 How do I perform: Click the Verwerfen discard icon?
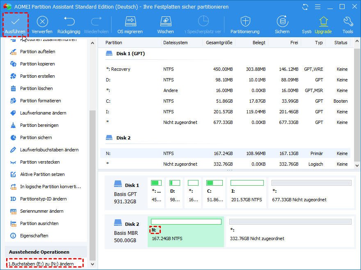pyautogui.click(x=42, y=22)
